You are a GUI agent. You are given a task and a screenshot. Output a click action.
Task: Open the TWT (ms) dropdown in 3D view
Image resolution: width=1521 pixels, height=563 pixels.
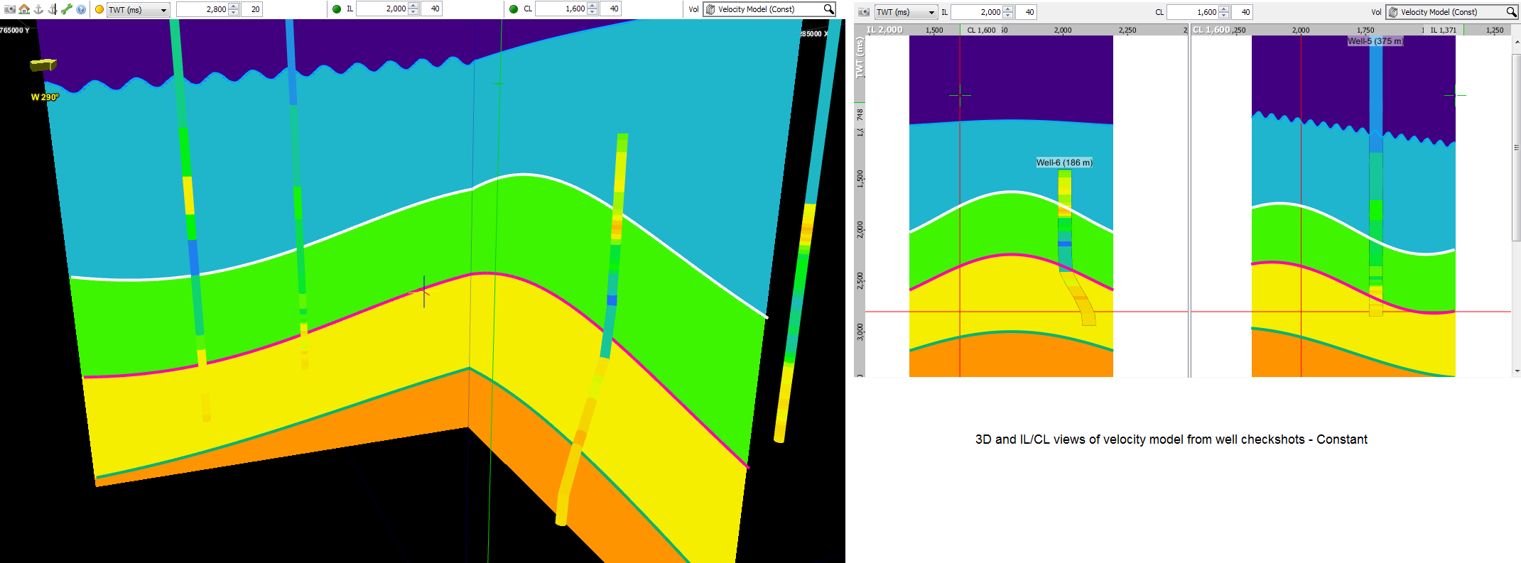[138, 10]
